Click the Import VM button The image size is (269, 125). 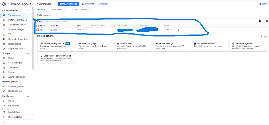(88, 4)
